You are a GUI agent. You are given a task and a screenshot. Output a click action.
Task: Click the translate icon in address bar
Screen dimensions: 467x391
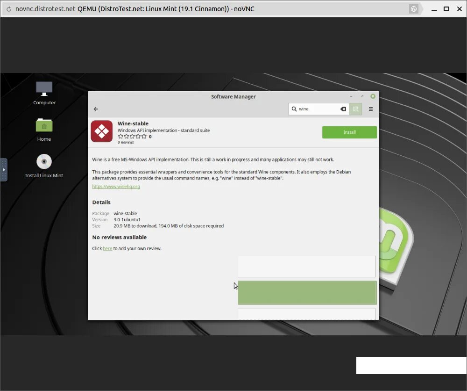[413, 9]
